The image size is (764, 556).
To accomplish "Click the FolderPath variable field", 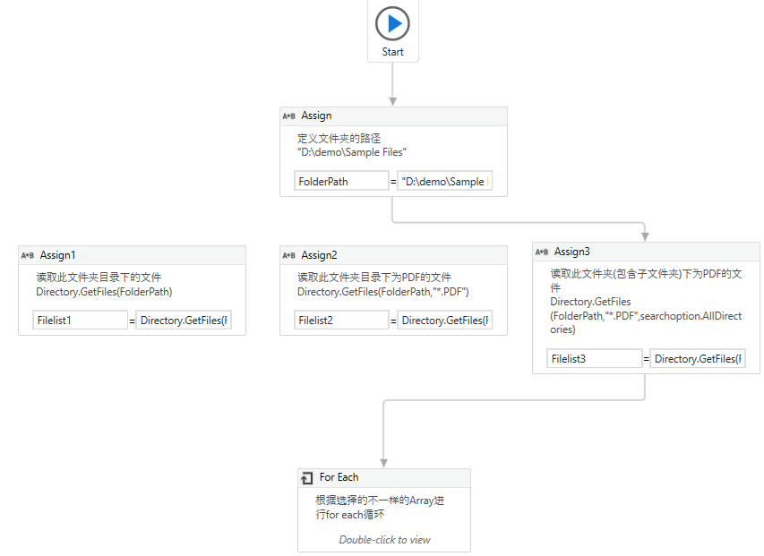I will [340, 180].
